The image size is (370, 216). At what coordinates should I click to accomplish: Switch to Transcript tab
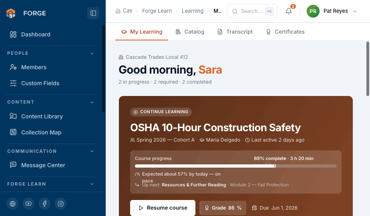tap(235, 32)
